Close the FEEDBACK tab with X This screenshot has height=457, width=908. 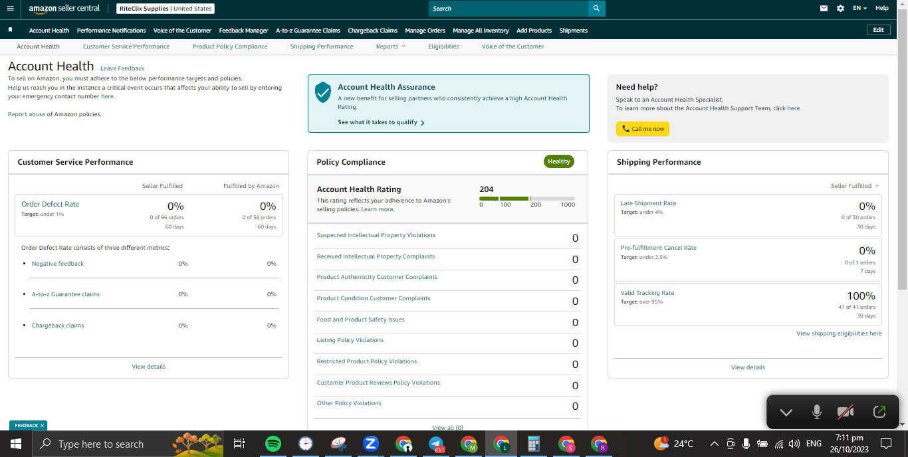[x=42, y=425]
